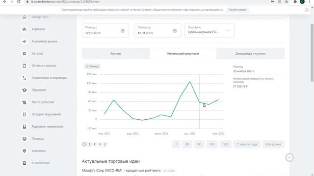Screen dimensions: 314x176
Task: Select the С начала года range
Action: pyautogui.click(x=247, y=144)
